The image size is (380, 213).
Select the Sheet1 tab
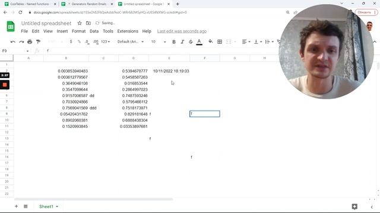(x=46, y=206)
